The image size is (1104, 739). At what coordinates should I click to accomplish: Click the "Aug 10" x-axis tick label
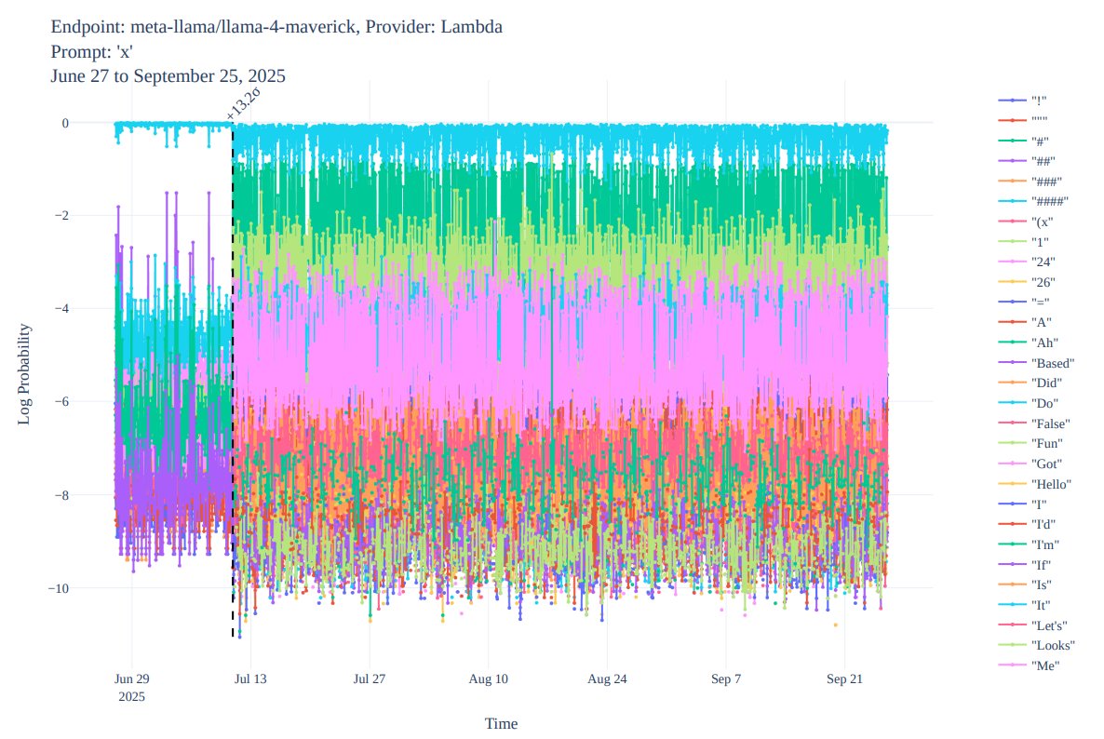tap(488, 679)
